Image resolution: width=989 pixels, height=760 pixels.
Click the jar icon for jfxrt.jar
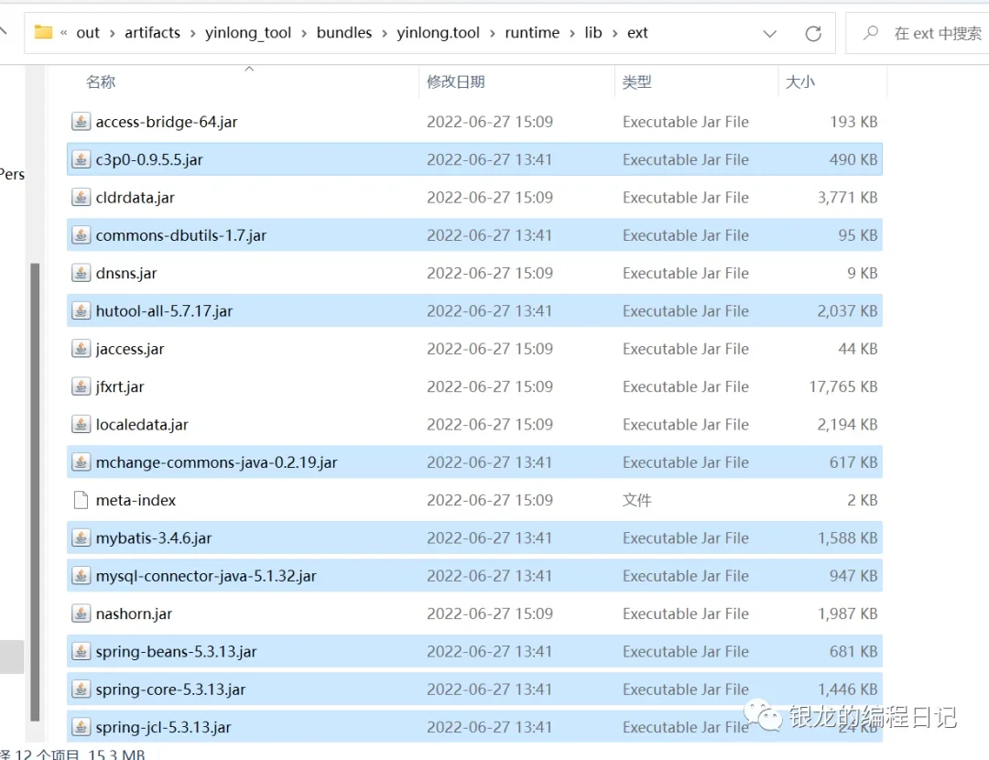[81, 387]
